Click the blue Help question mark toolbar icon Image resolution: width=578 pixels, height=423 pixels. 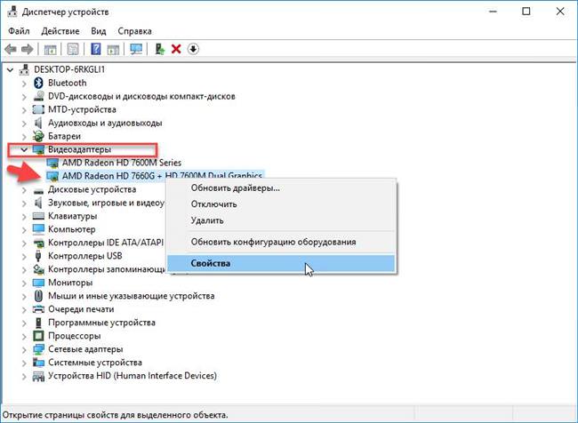click(x=95, y=49)
